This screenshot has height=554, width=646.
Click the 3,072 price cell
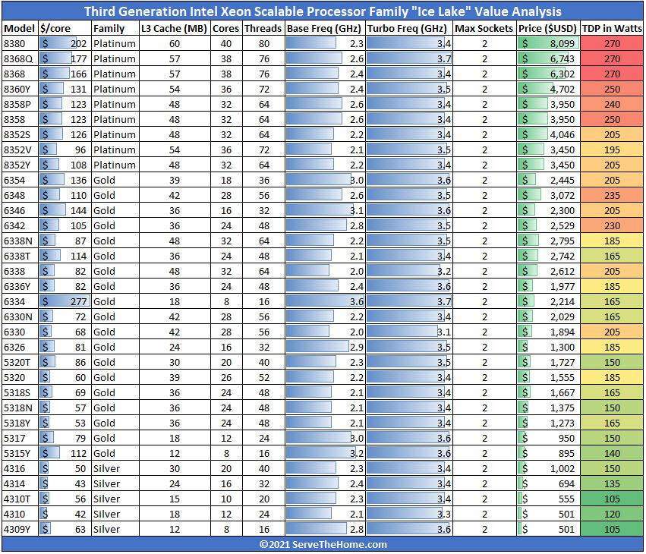click(548, 195)
